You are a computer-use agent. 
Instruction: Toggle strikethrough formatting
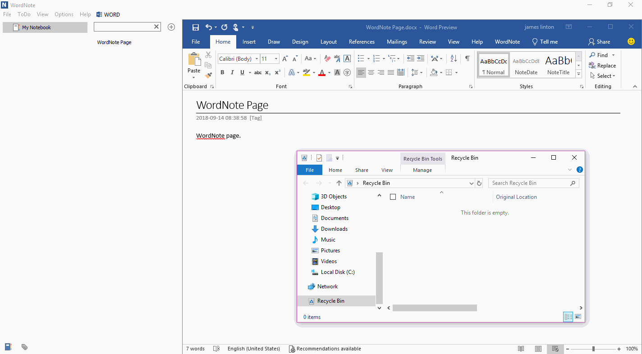tap(258, 72)
